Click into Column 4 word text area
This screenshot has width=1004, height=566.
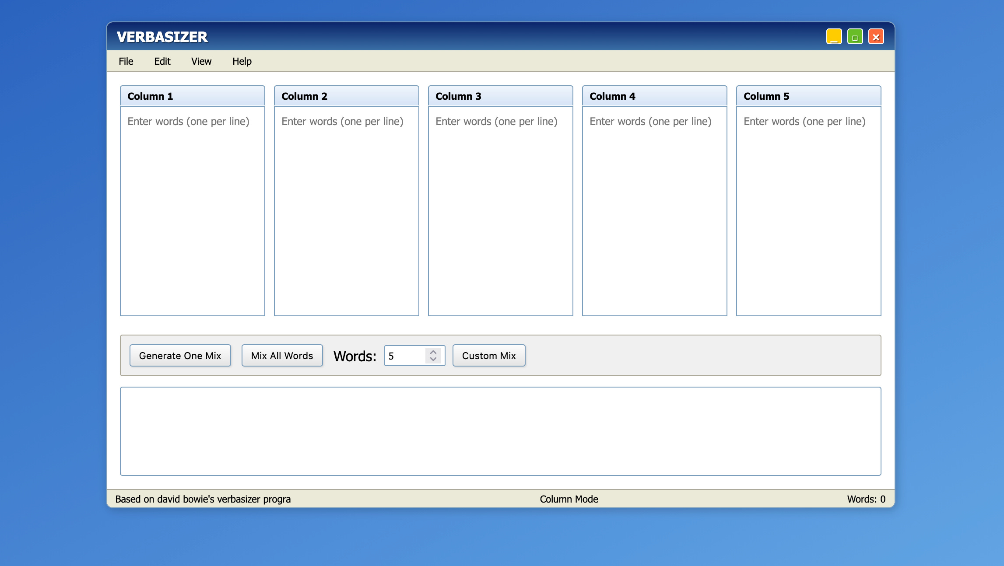click(654, 211)
